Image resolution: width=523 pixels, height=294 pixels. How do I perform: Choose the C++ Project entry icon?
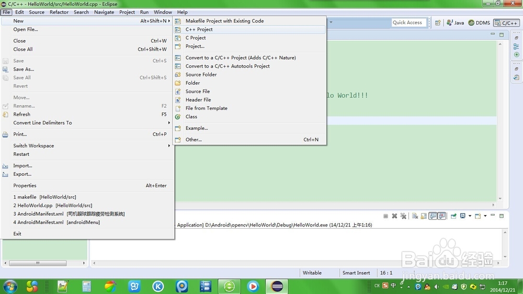pos(178,29)
